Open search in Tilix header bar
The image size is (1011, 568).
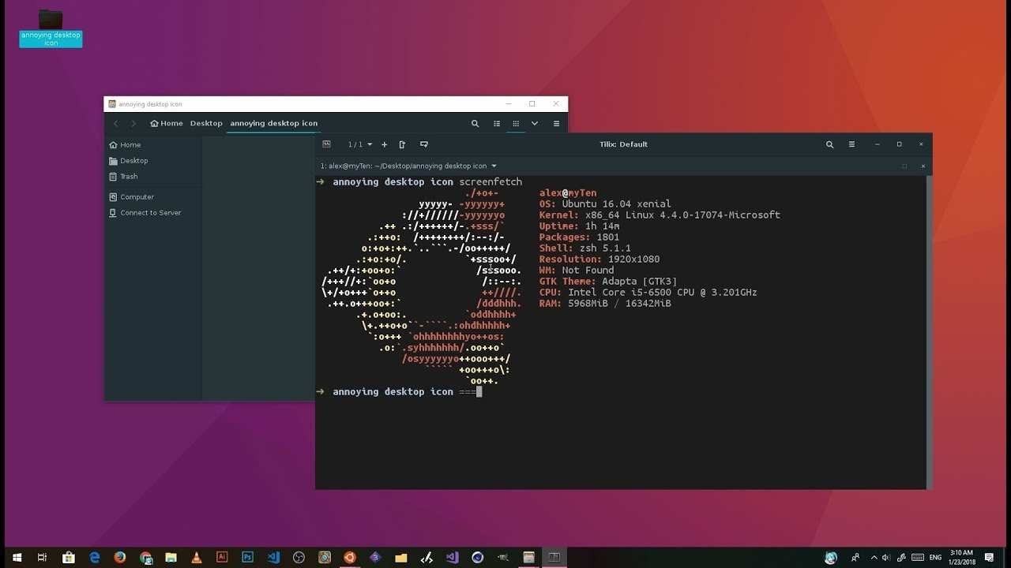coord(829,144)
